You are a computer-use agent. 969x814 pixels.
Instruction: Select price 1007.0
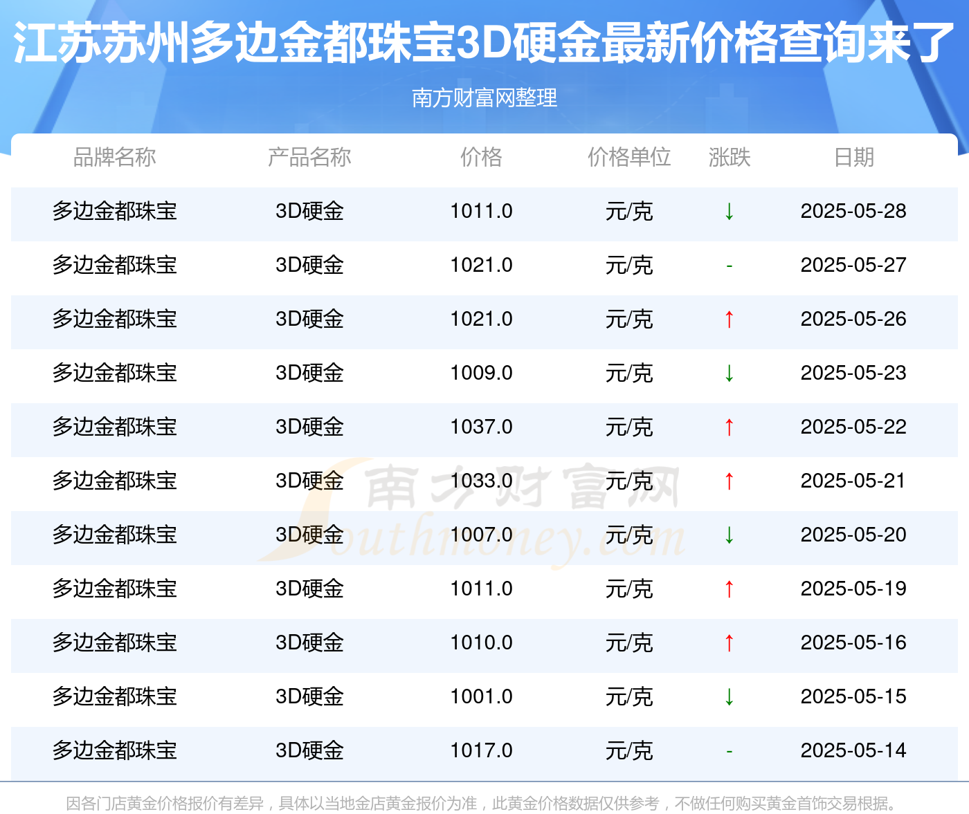coord(481,535)
